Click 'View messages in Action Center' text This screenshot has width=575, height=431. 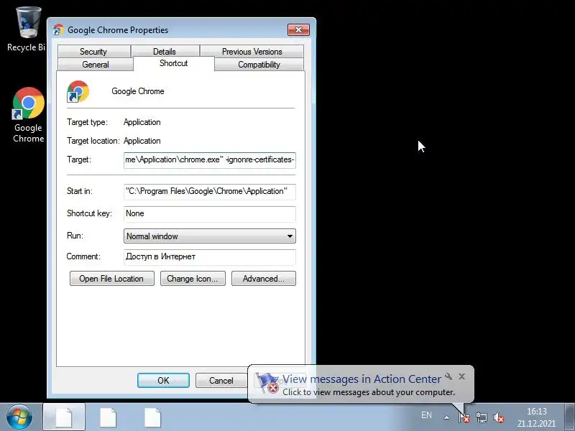pos(362,379)
